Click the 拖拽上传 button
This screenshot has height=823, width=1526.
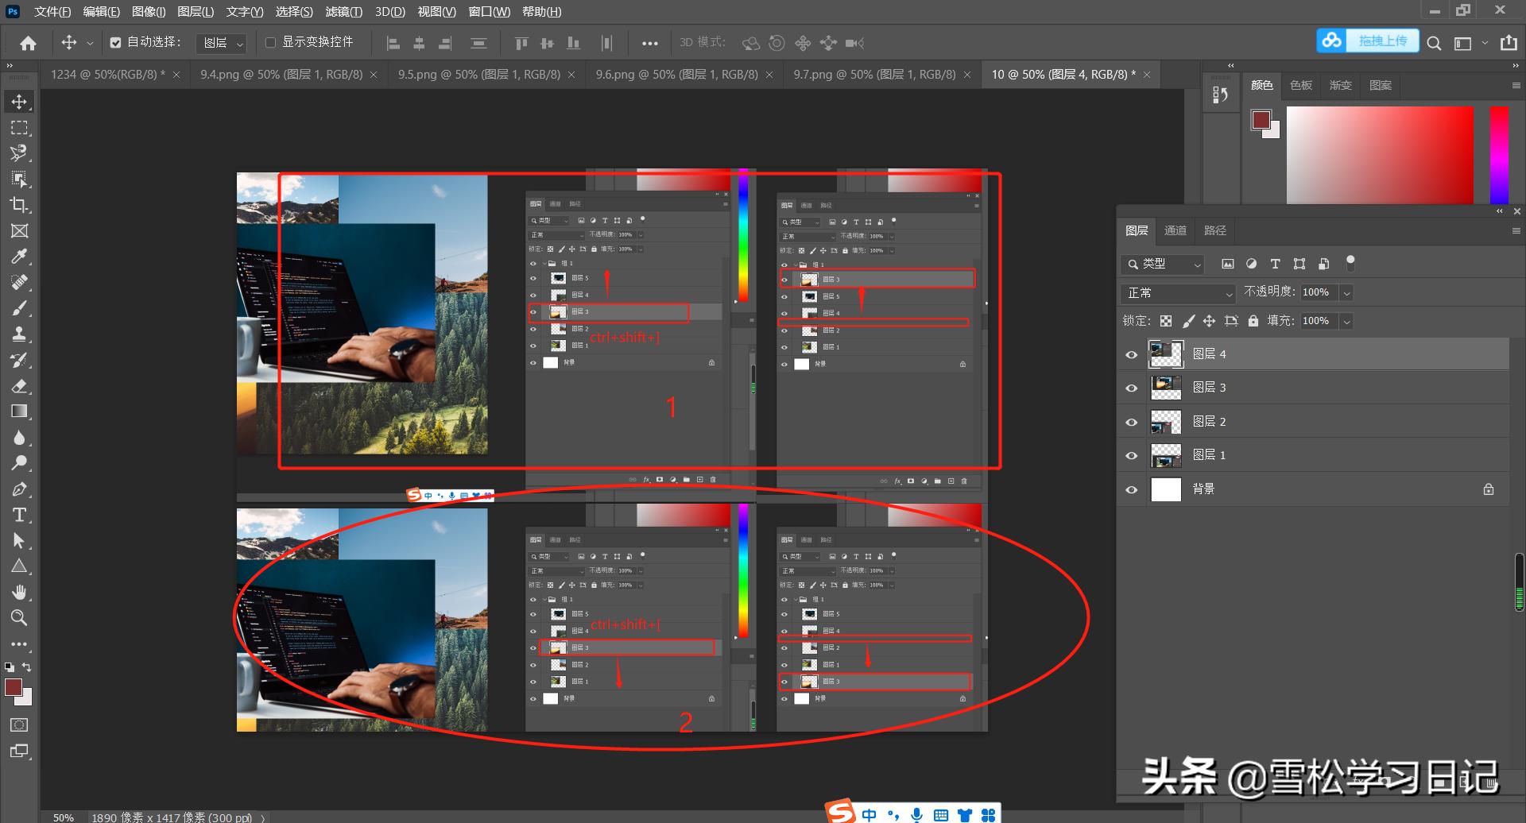click(1382, 41)
